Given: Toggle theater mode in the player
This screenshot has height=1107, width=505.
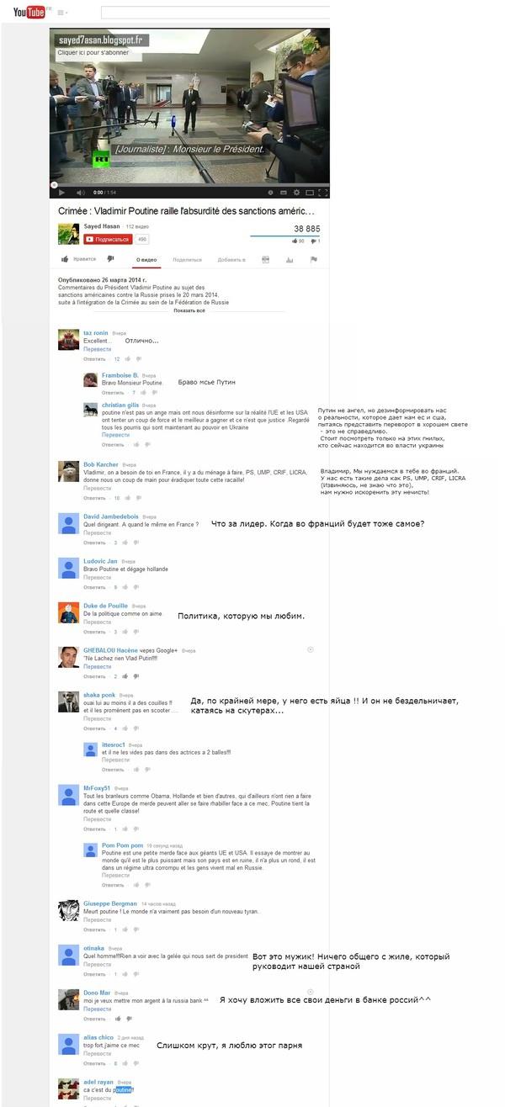Looking at the screenshot, I should pos(309,192).
